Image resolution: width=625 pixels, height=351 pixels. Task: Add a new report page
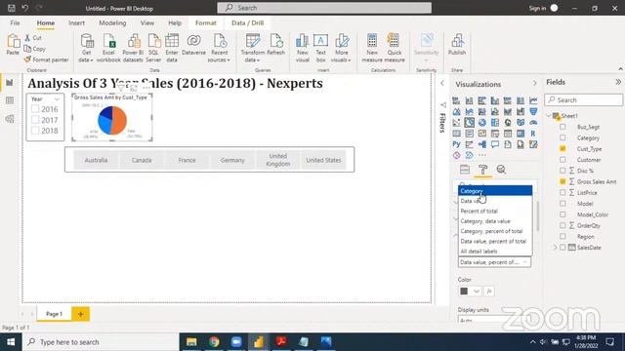click(80, 314)
